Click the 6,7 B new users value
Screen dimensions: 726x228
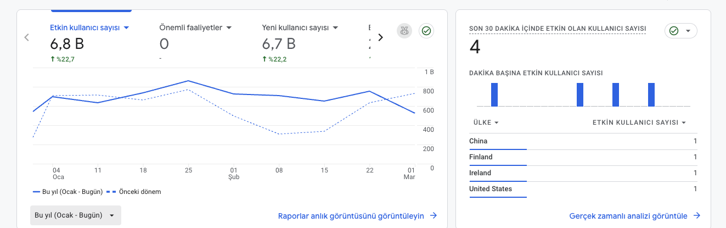click(x=279, y=43)
